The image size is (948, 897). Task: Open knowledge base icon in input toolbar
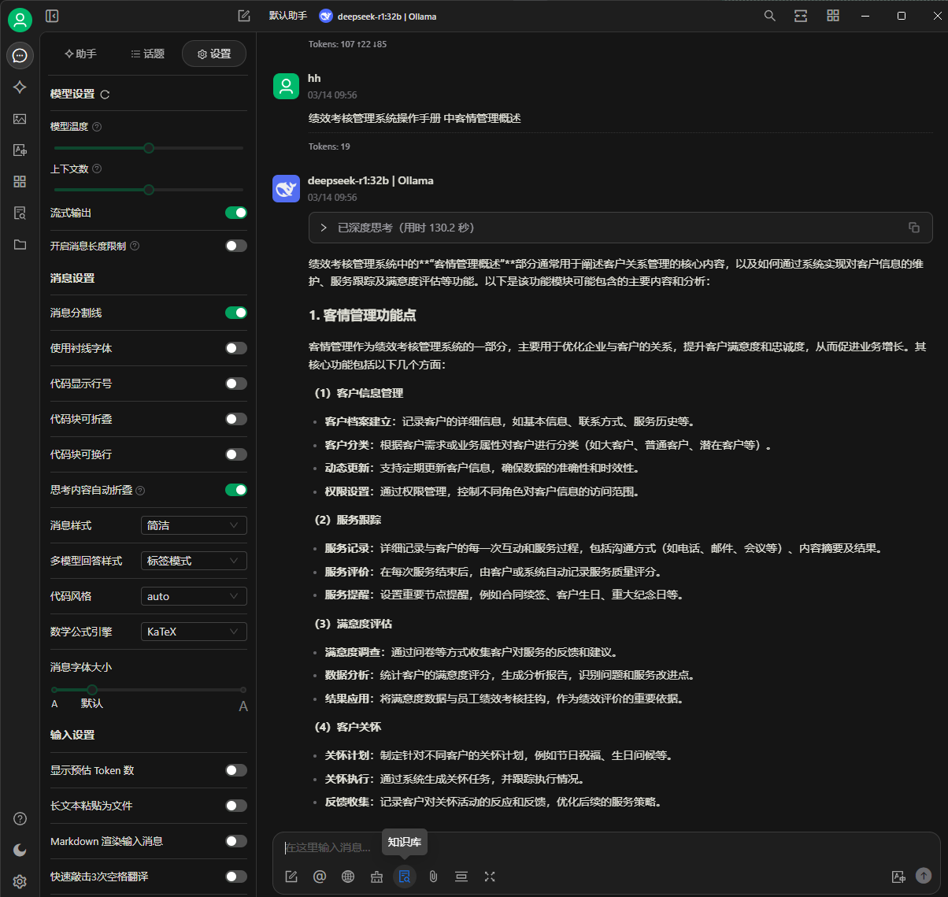pos(405,877)
